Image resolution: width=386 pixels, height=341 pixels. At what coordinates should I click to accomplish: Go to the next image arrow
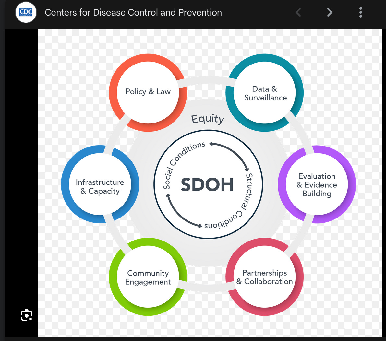pyautogui.click(x=330, y=12)
